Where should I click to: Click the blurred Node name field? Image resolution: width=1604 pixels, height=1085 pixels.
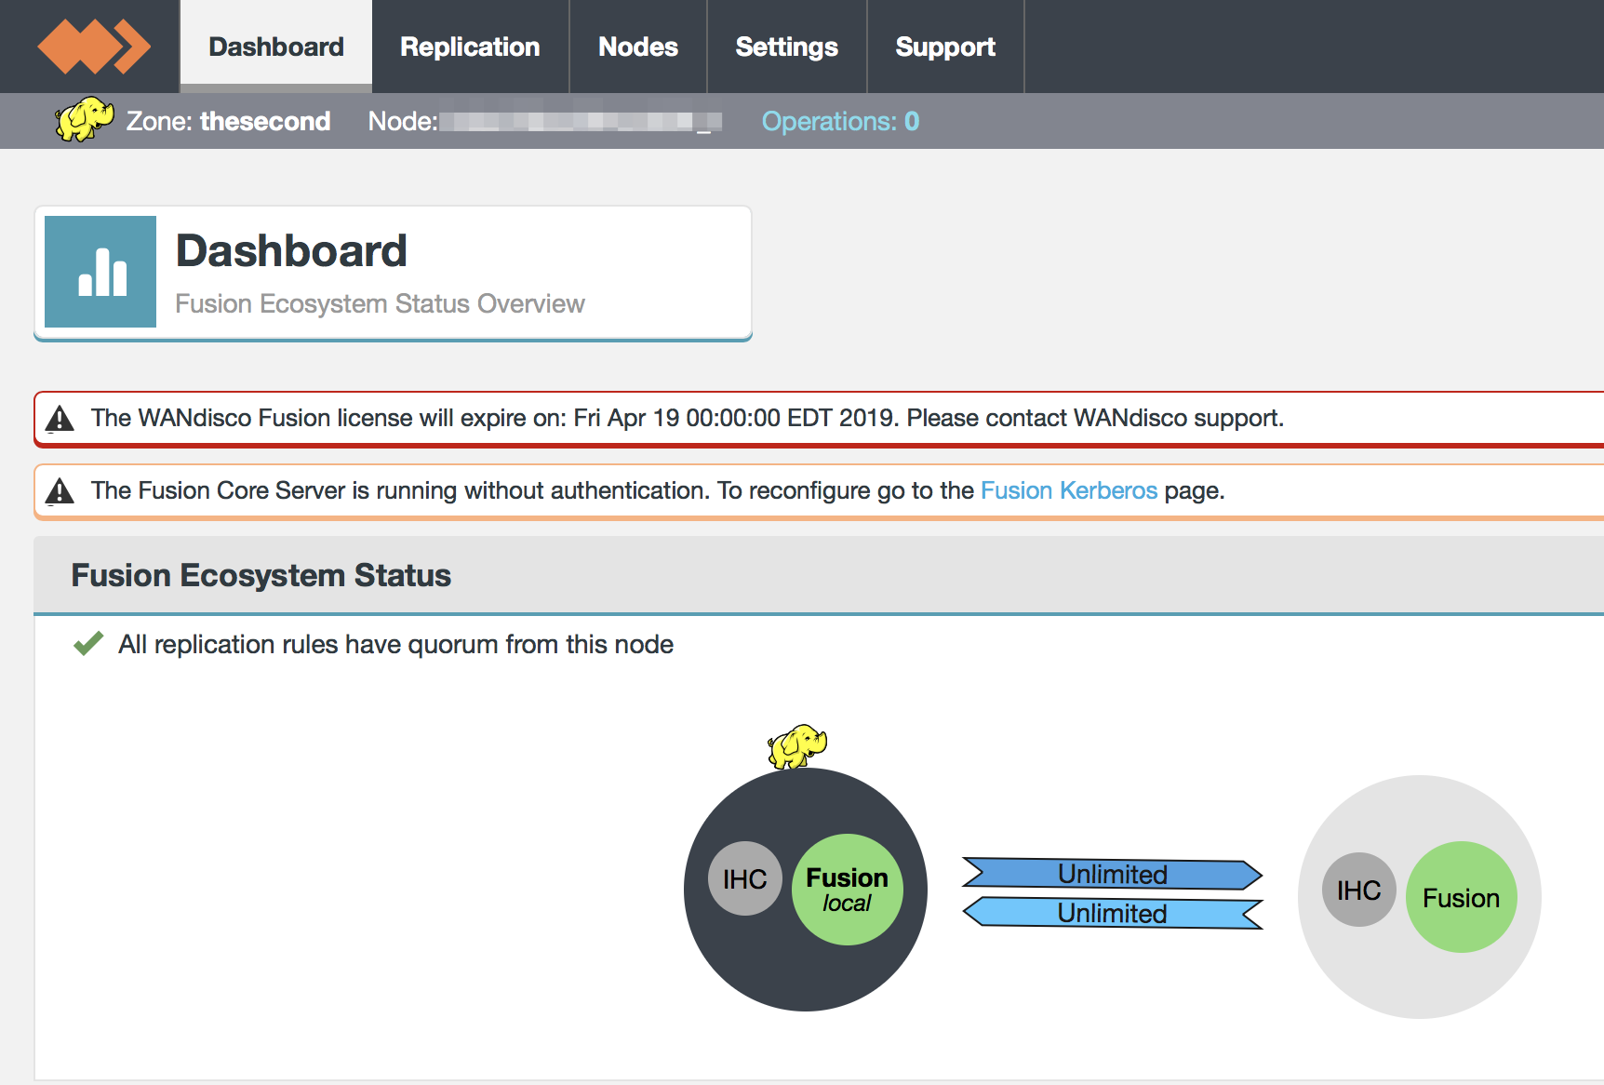tap(581, 121)
